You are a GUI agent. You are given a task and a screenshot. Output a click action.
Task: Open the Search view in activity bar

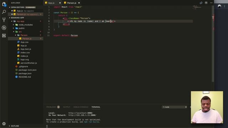[4, 12]
